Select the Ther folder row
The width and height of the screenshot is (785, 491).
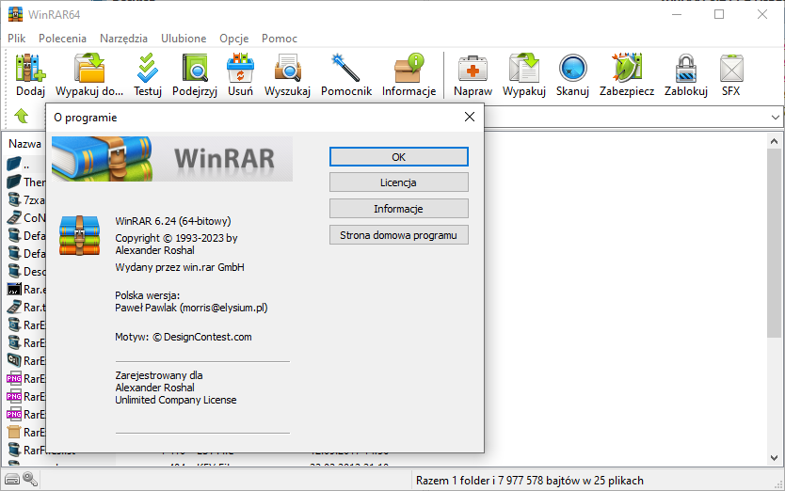pos(26,182)
